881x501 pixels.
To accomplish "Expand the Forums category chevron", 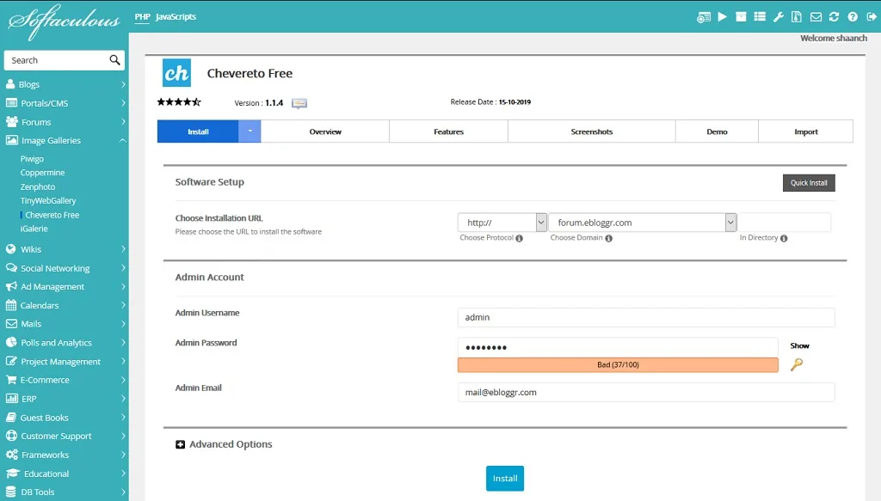I will click(122, 122).
